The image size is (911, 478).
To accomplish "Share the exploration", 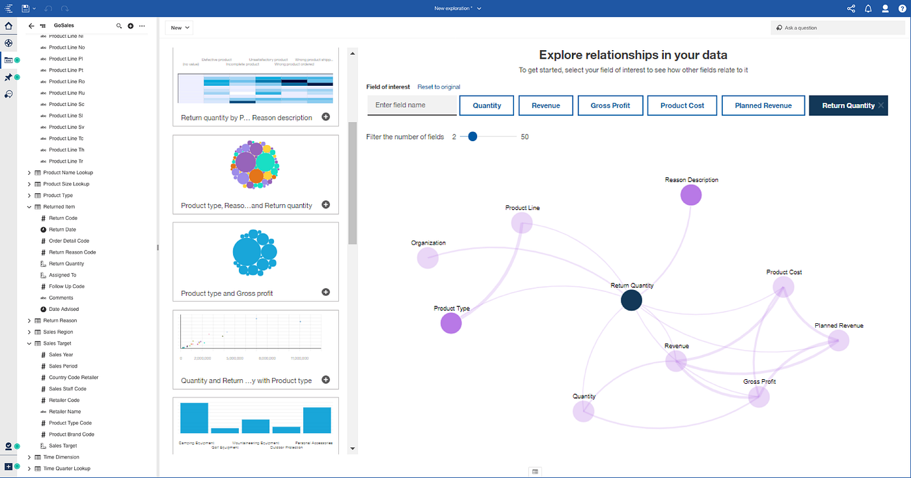I will tap(850, 8).
